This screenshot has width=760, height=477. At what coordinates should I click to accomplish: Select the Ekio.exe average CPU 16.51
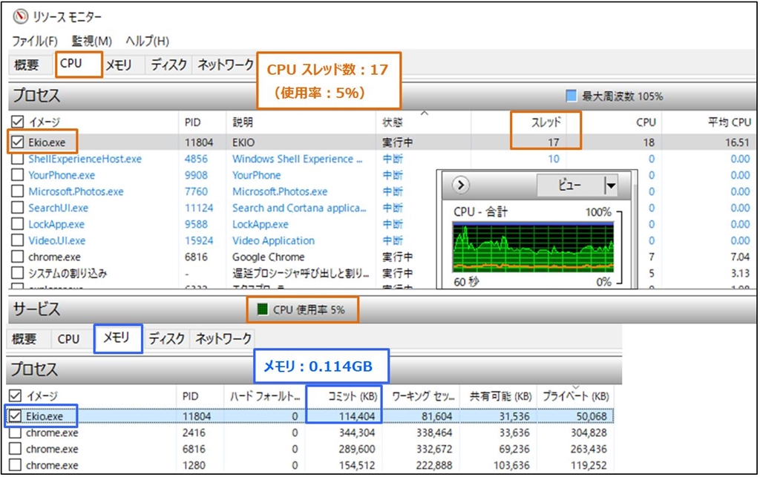pyautogui.click(x=737, y=142)
